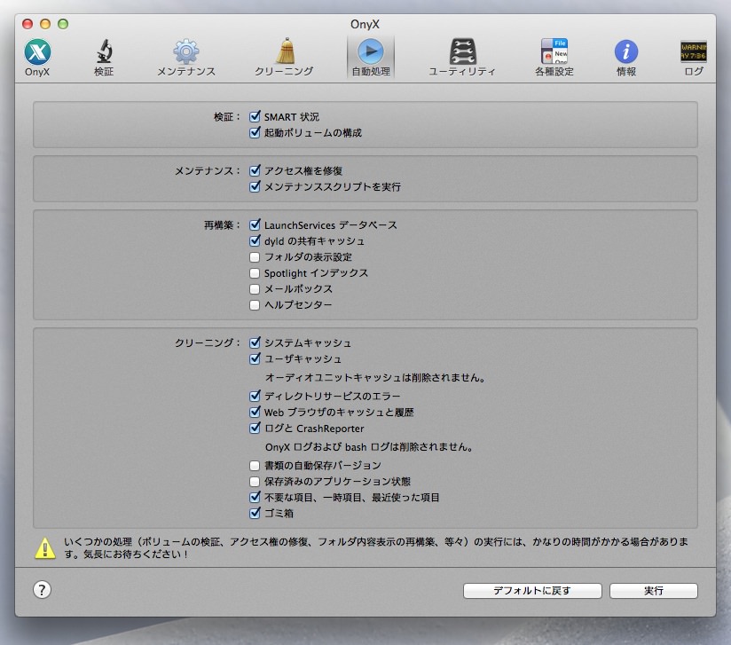This screenshot has height=645, width=731.
Task: Click the note オーディオユニットキャッシュは削除されません。
Action: pos(375,377)
